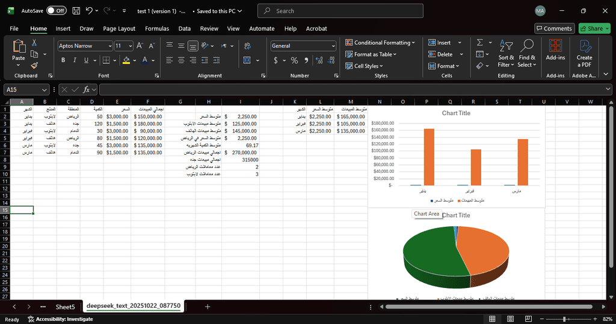Click the Format Painter brush icon
This screenshot has height=324, width=616.
coord(34,65)
